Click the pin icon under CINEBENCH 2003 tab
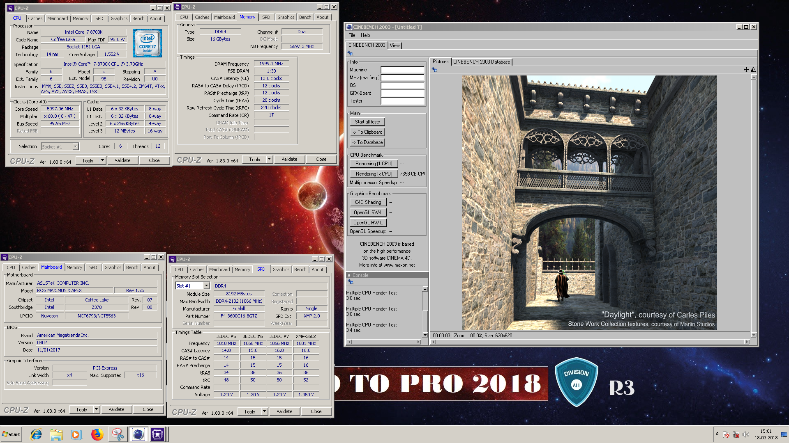The height and width of the screenshot is (443, 789). (x=350, y=53)
